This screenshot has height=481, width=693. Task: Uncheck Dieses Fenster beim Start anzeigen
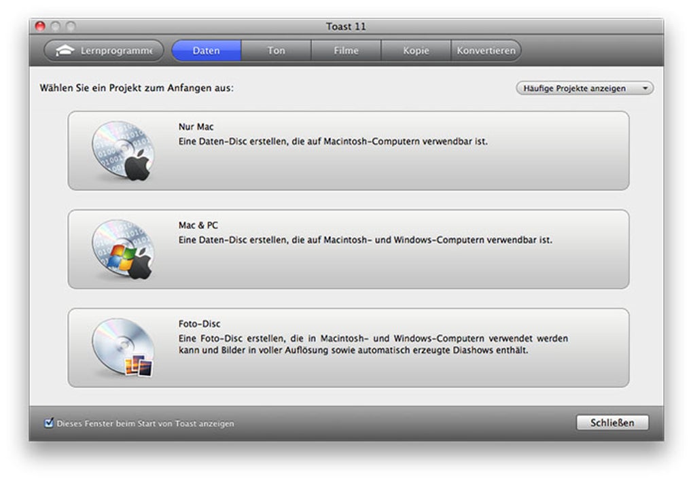(x=49, y=423)
